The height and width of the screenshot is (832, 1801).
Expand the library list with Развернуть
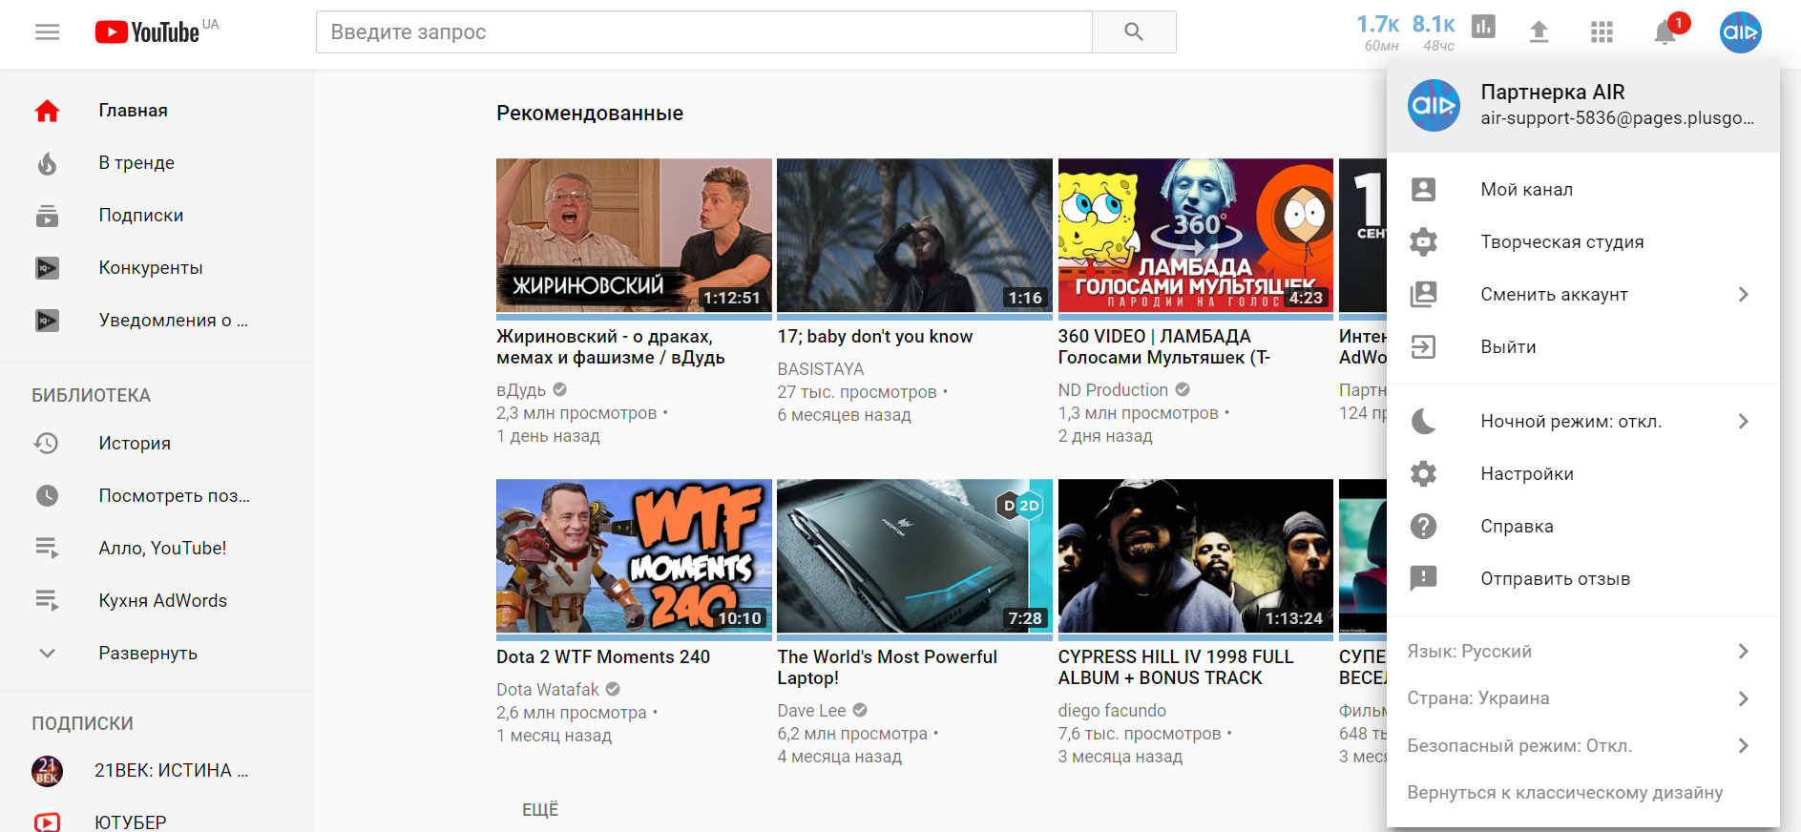click(x=147, y=654)
